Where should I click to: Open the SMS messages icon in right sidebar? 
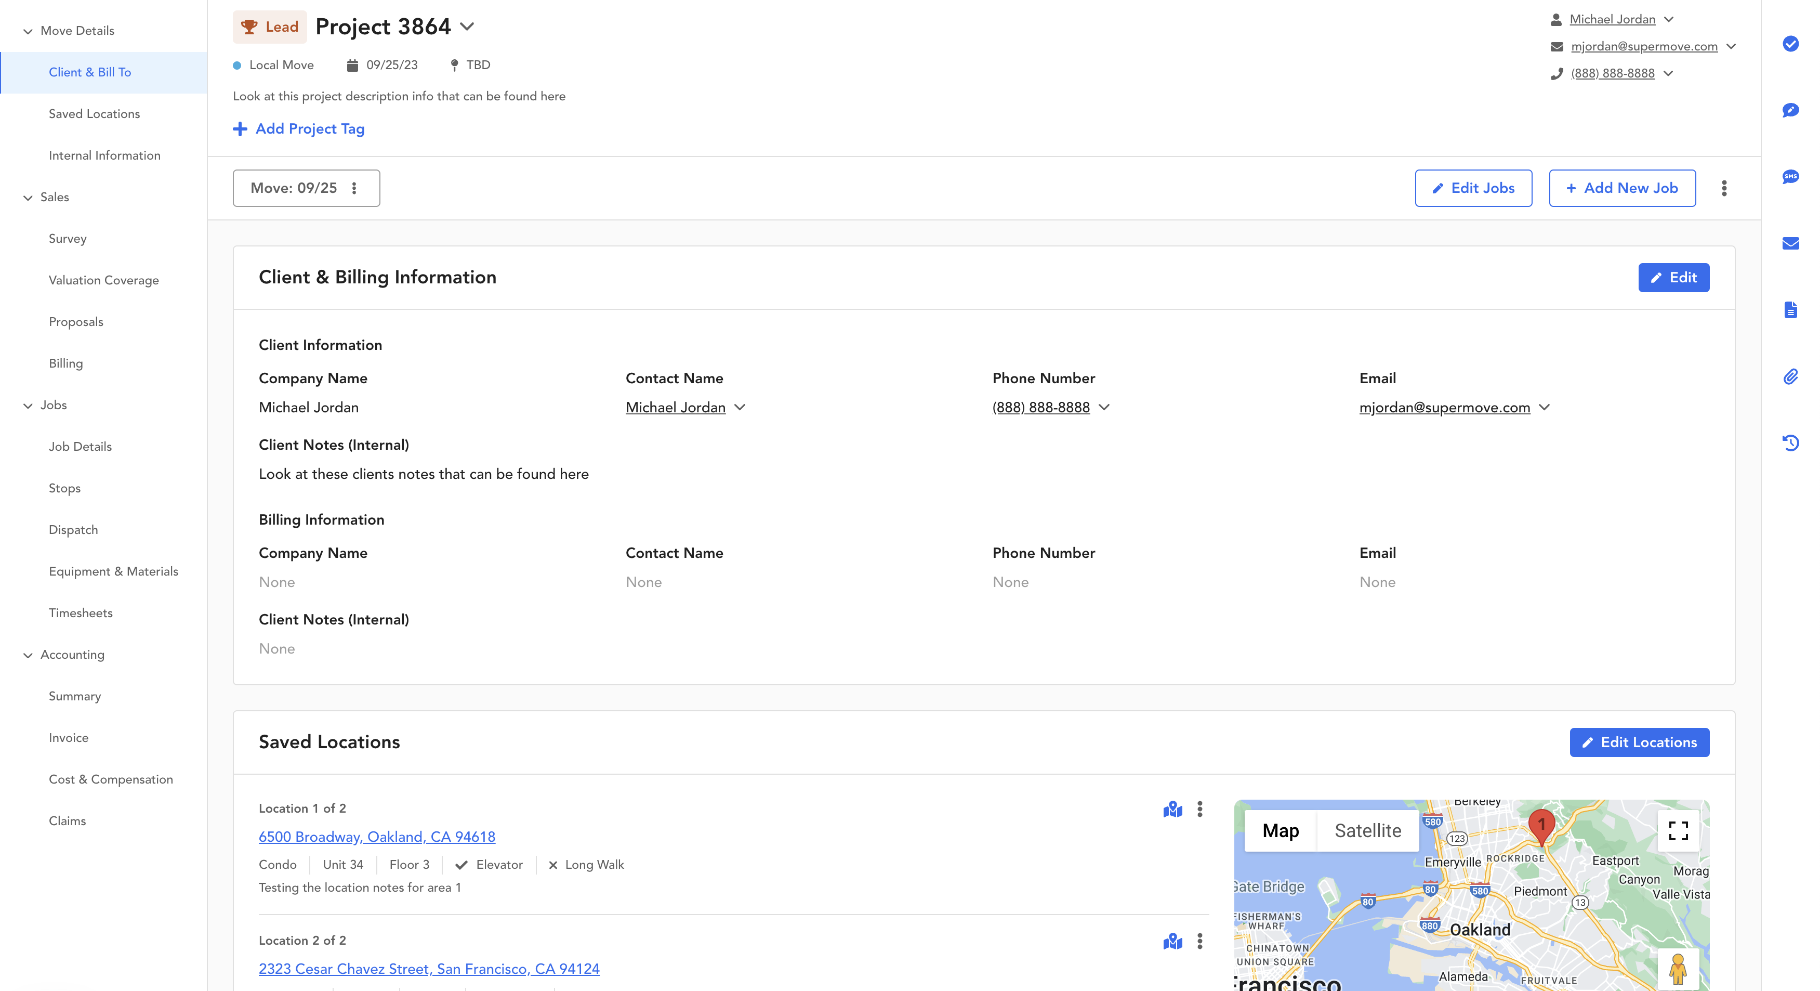1790,177
